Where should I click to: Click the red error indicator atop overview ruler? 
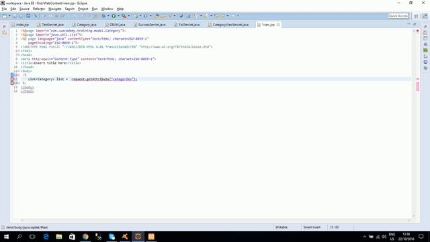pyautogui.click(x=418, y=31)
